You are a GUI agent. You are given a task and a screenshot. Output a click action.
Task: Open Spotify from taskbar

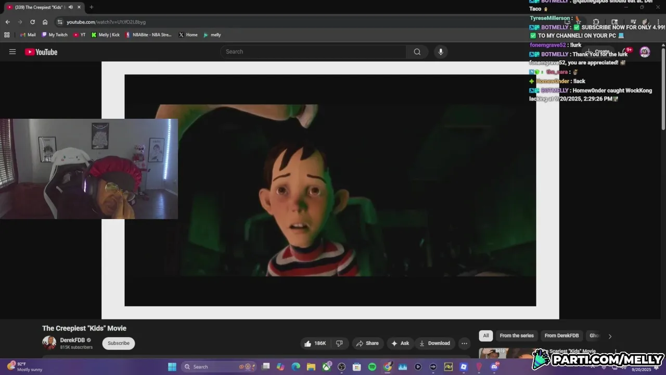[x=372, y=367]
